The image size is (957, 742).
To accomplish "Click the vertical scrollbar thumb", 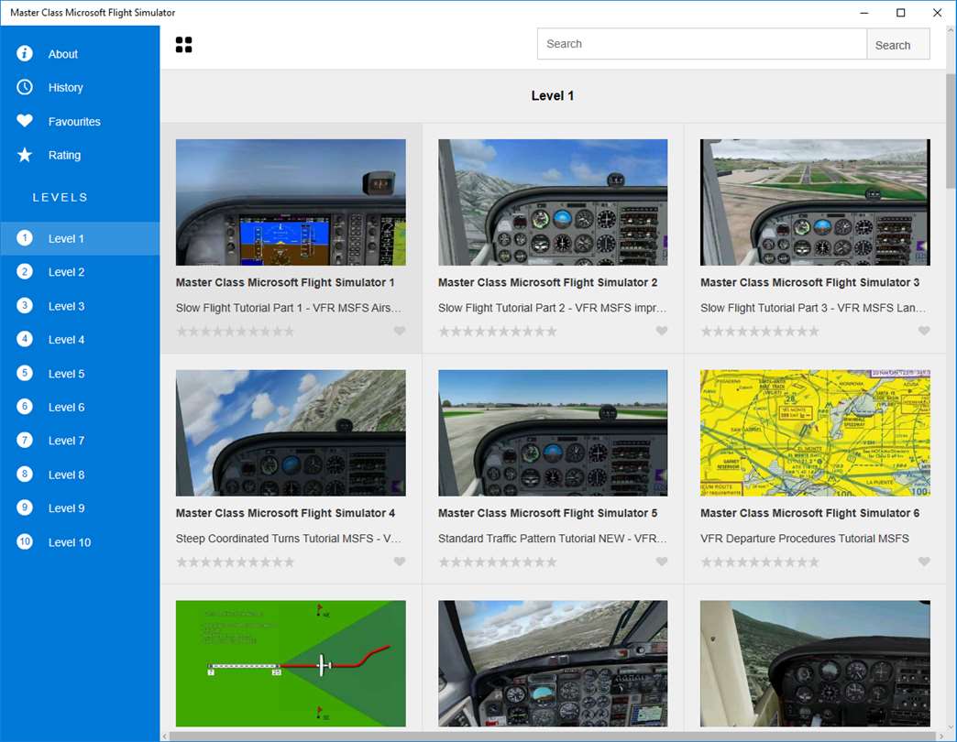I will (x=951, y=131).
